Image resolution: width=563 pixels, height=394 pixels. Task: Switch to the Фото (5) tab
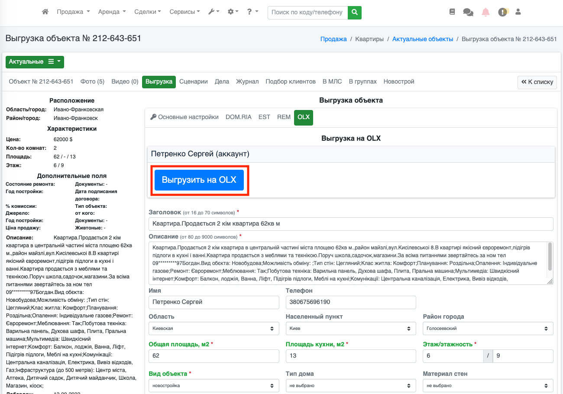click(92, 81)
